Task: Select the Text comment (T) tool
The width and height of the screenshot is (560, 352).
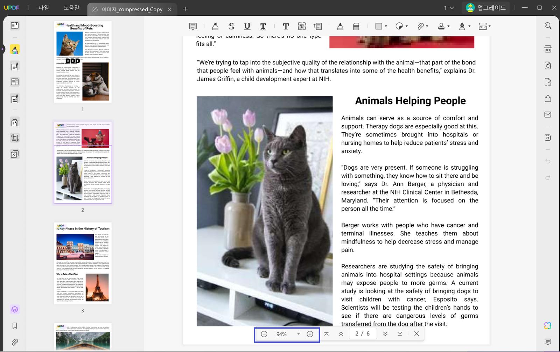Action: click(286, 26)
